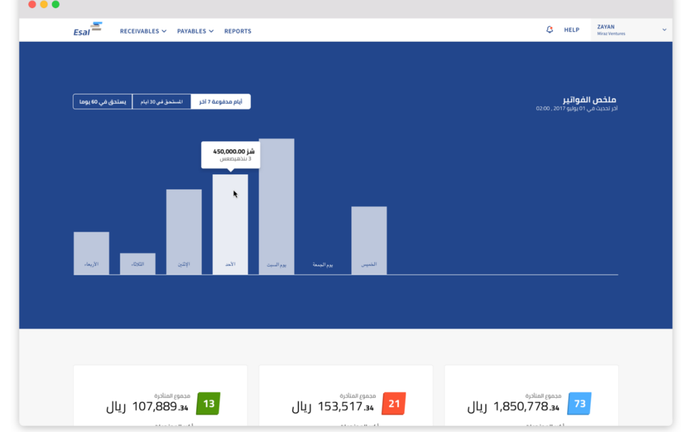Open the Reports menu item

[x=238, y=31]
